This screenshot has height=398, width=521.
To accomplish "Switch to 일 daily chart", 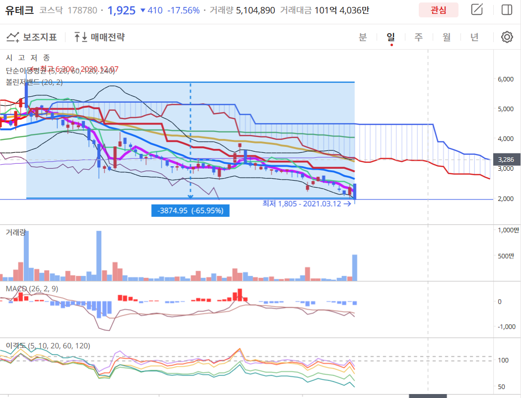I will tap(391, 37).
